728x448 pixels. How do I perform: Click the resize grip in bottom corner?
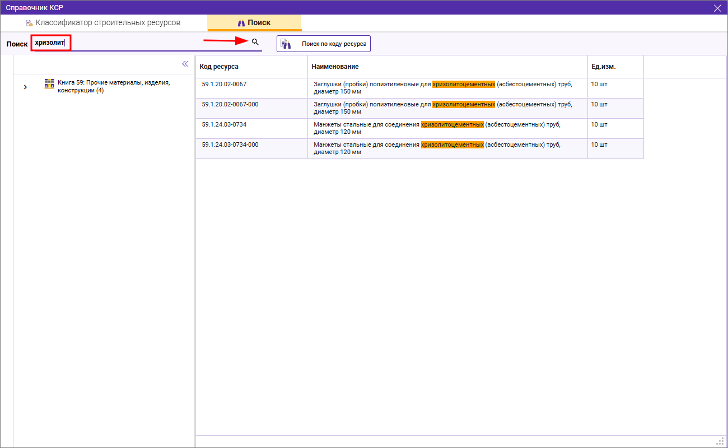pos(721,440)
